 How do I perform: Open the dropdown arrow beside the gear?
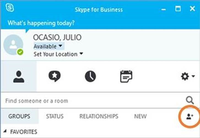[x=193, y=76]
